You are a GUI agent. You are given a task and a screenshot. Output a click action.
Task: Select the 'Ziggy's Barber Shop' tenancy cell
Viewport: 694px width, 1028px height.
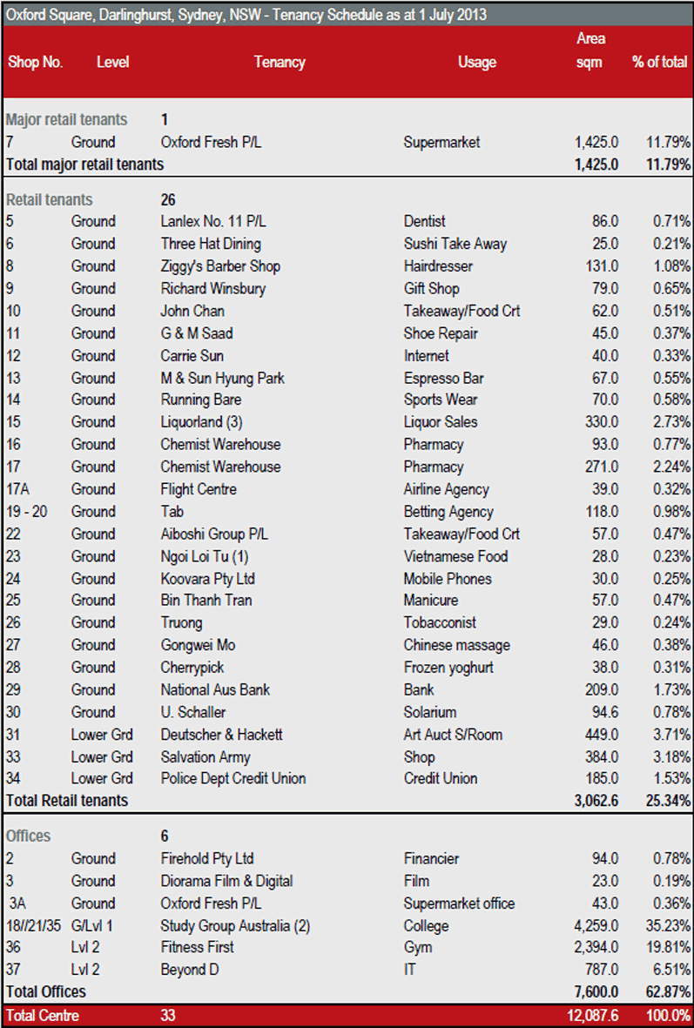pyautogui.click(x=220, y=266)
